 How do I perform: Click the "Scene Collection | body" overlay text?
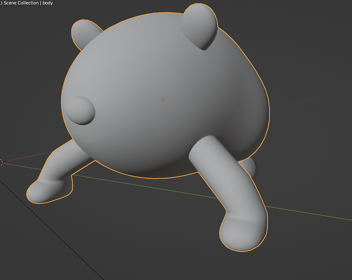28,3
